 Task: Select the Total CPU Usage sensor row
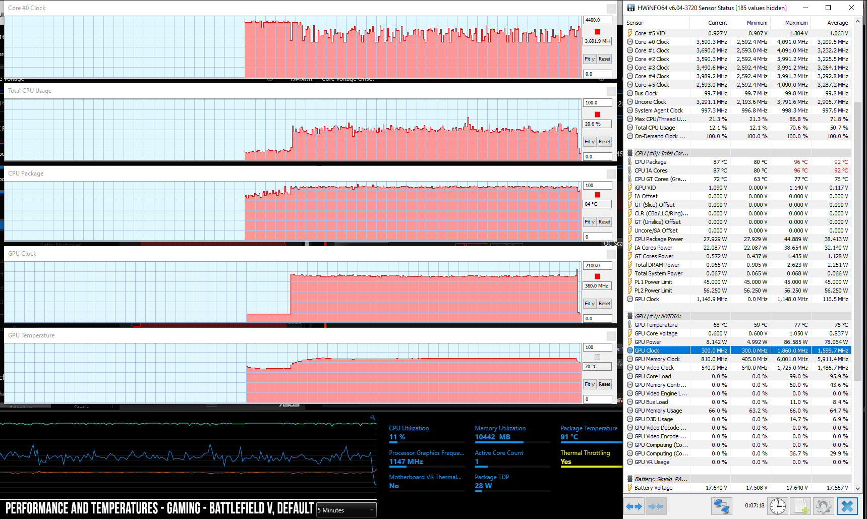[738, 128]
